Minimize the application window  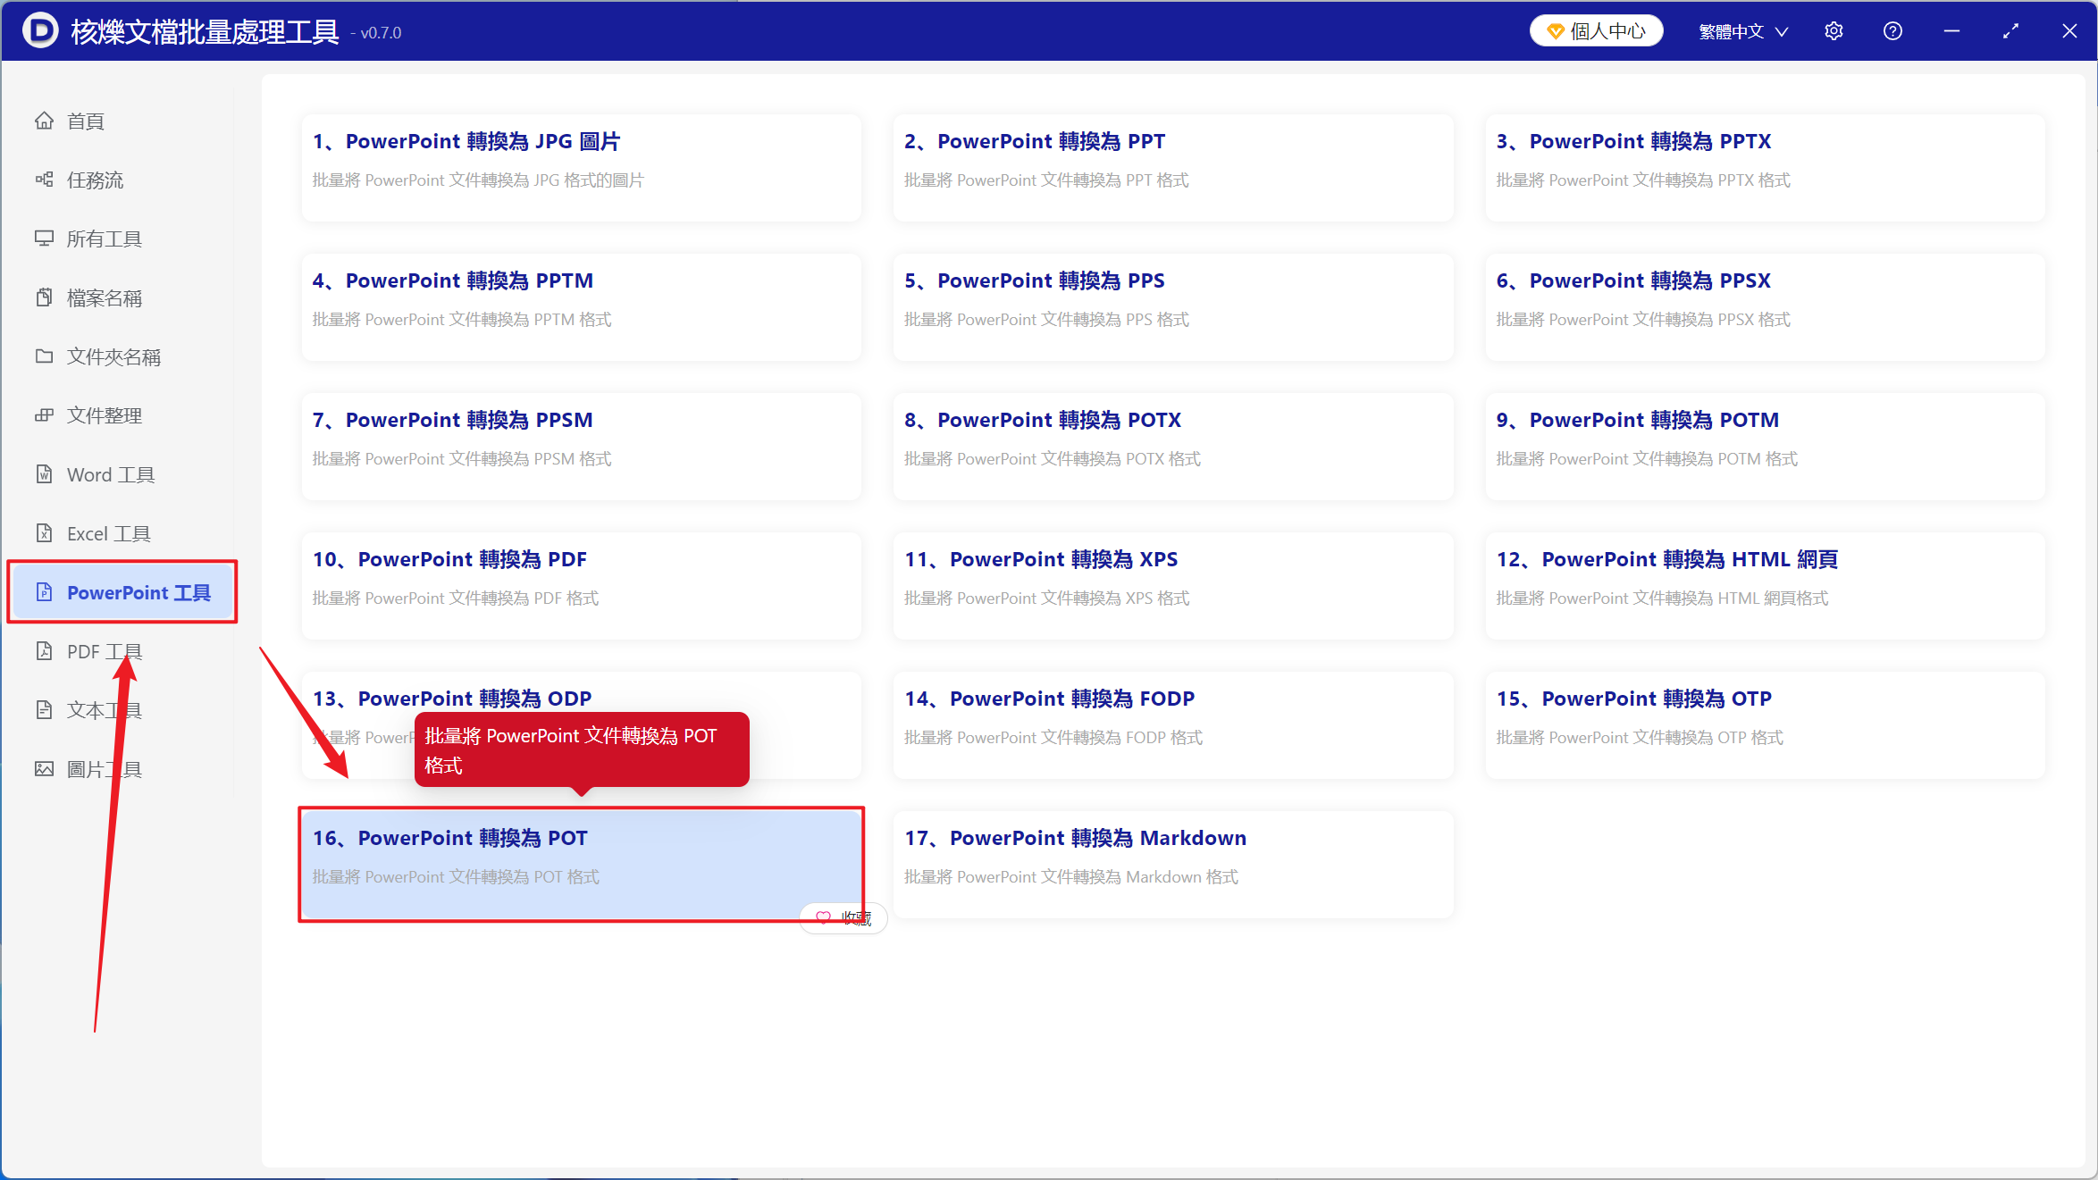point(1951,31)
